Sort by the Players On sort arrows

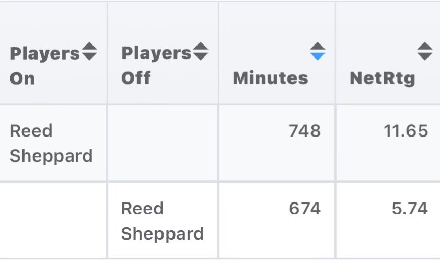click(89, 51)
